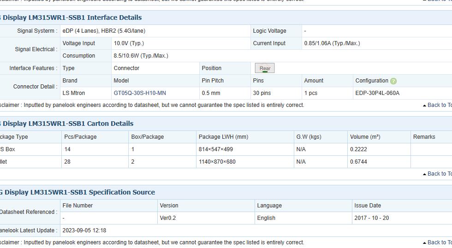
Task: Click the Connector Detail row label
Action: click(x=35, y=87)
